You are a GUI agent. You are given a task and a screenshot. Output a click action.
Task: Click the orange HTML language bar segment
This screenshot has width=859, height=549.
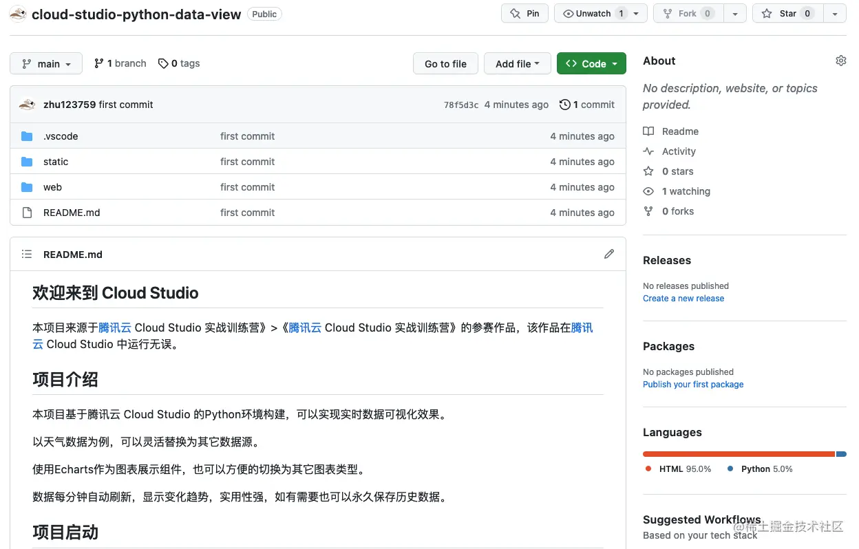click(x=739, y=454)
